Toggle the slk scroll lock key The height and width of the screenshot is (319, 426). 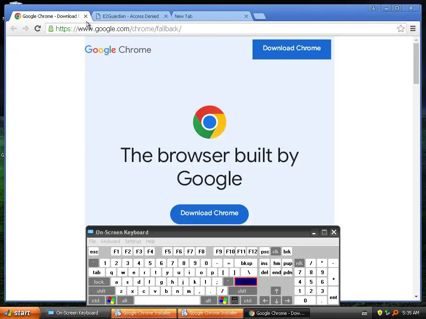click(275, 251)
